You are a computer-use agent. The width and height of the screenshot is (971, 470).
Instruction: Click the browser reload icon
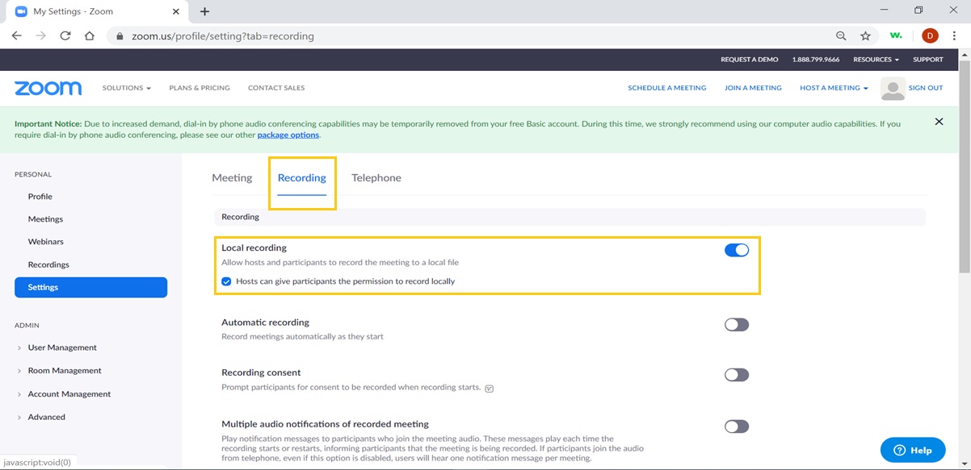pos(65,36)
